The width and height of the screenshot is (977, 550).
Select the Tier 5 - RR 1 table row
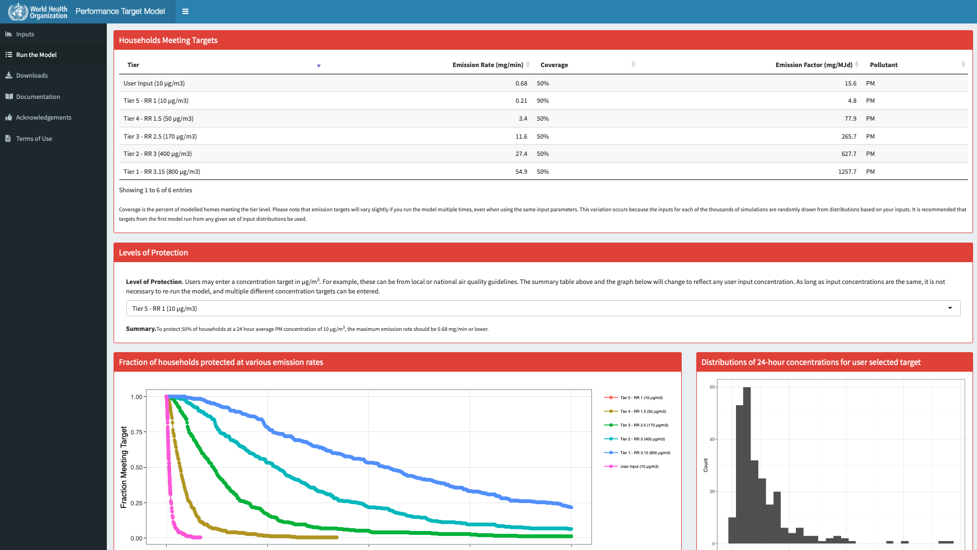tap(543, 101)
